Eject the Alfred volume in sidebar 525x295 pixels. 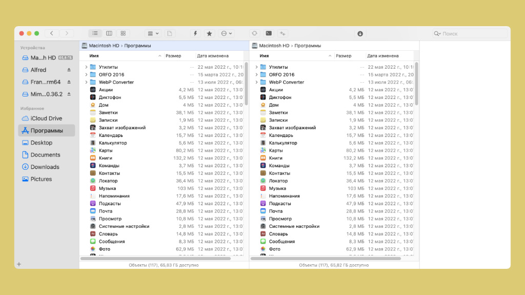[69, 70]
